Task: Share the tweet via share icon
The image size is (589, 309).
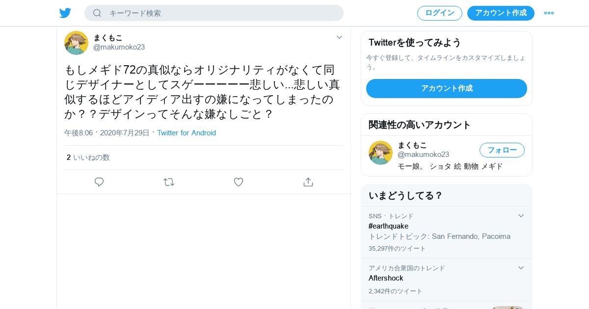Action: click(308, 182)
